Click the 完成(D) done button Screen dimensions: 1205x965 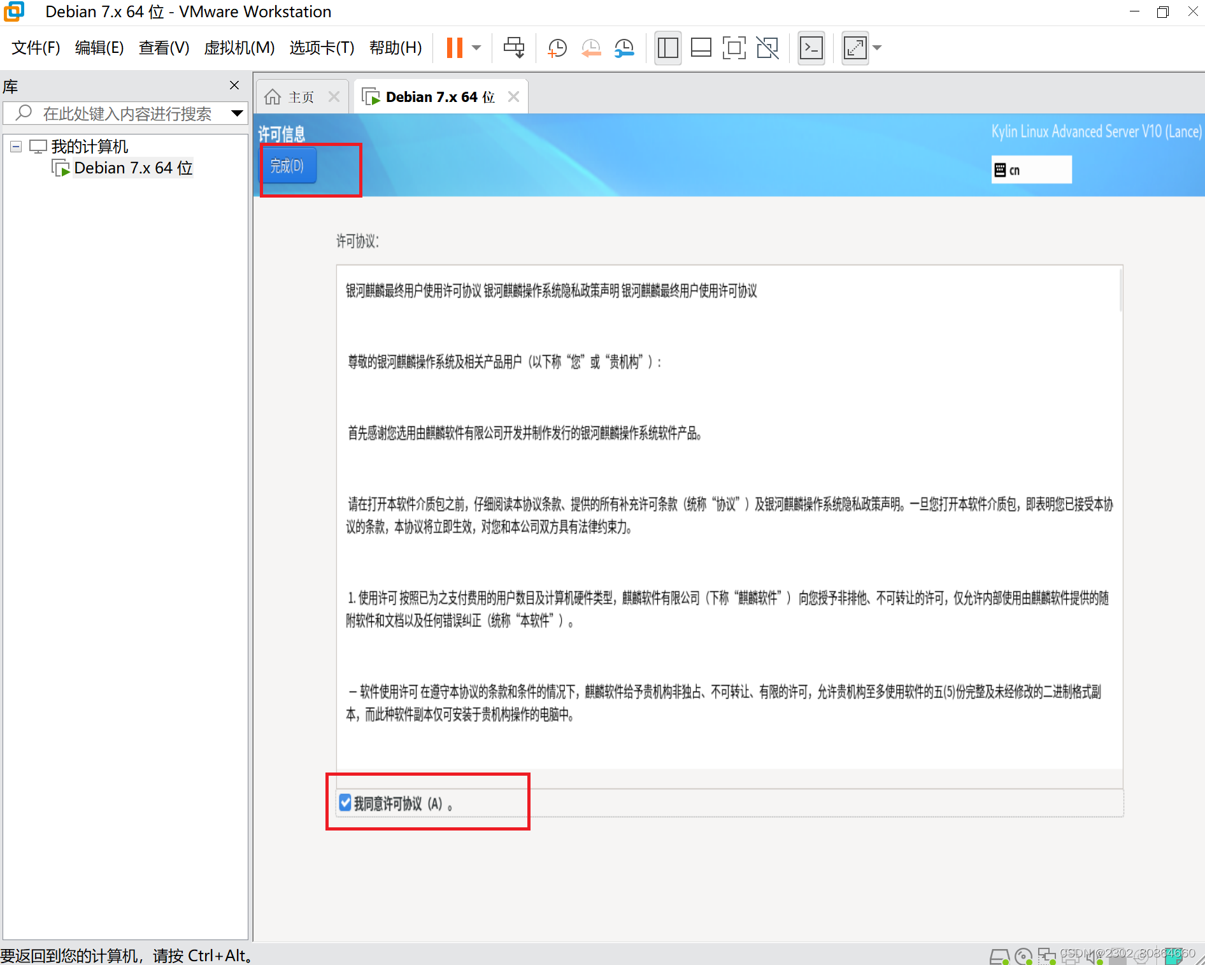pyautogui.click(x=287, y=166)
